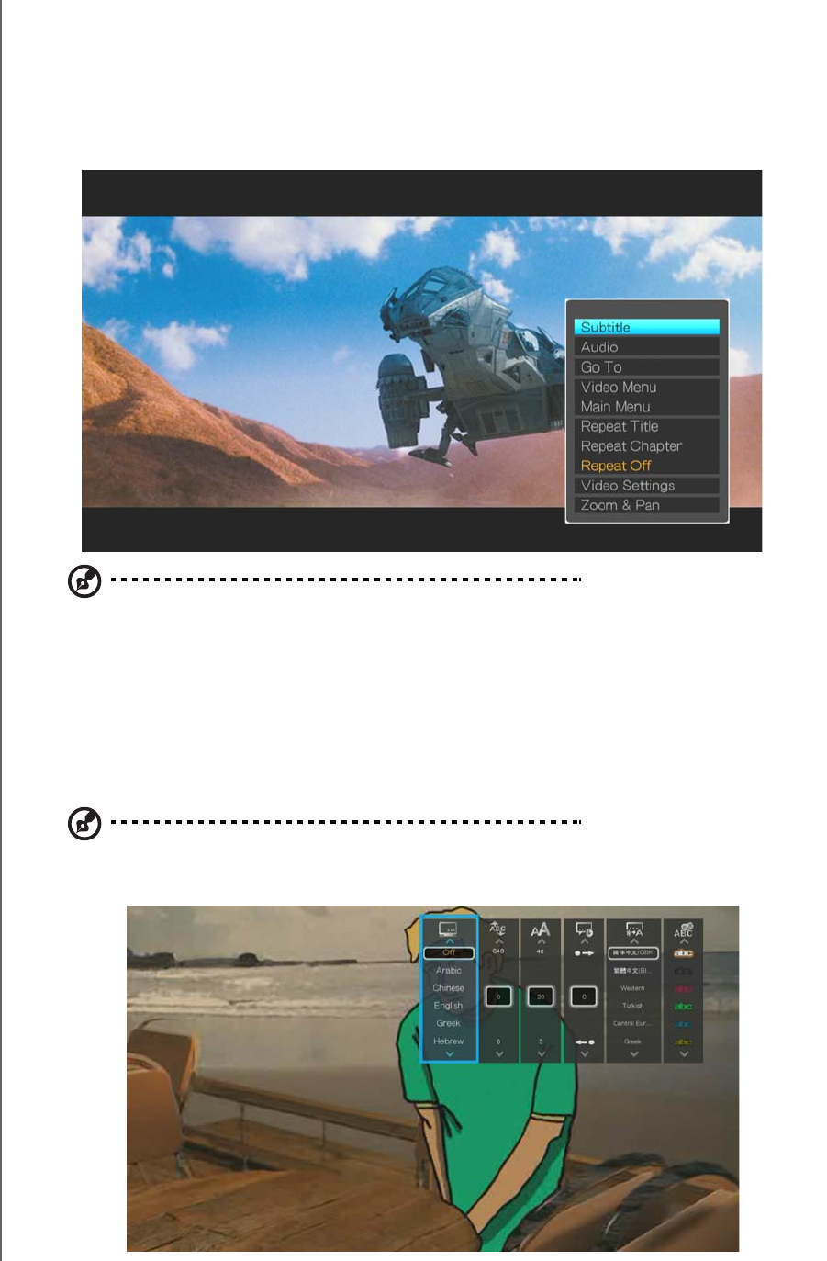Select Chinese subtitle language

pyautogui.click(x=449, y=988)
